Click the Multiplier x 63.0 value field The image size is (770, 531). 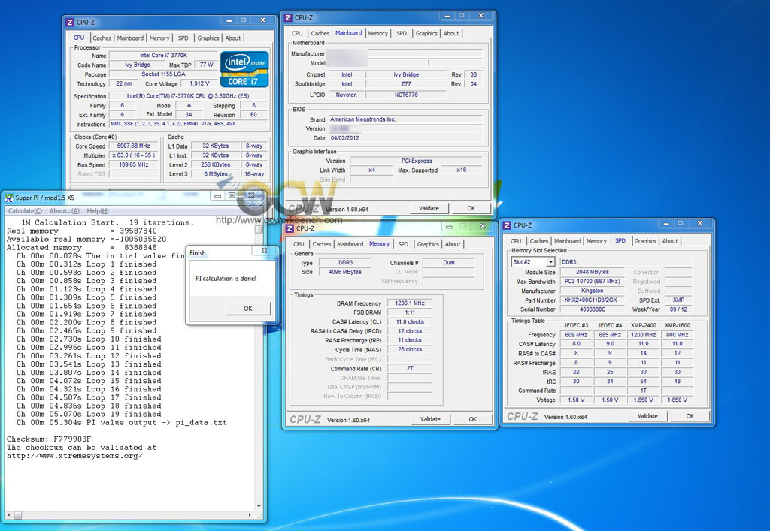click(134, 155)
